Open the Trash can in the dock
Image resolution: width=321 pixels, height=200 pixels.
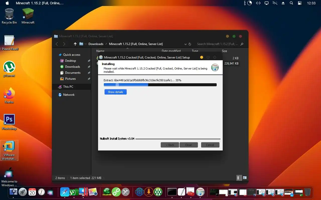coord(307,192)
